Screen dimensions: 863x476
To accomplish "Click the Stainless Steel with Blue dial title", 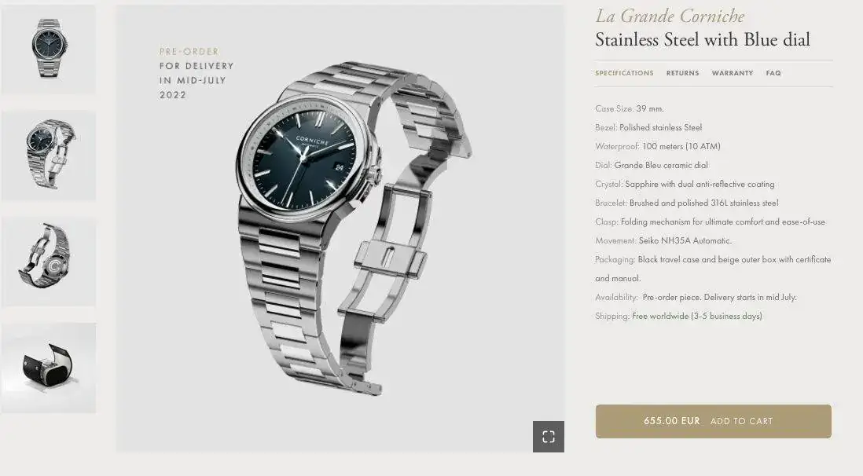I will point(703,39).
